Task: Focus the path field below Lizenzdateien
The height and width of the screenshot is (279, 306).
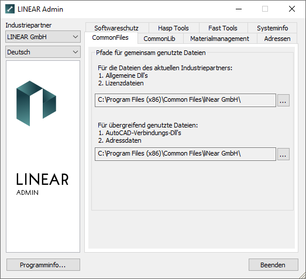Action: pyautogui.click(x=185, y=100)
